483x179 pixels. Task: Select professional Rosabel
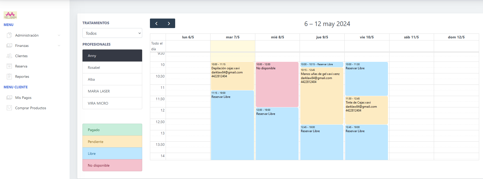click(112, 67)
